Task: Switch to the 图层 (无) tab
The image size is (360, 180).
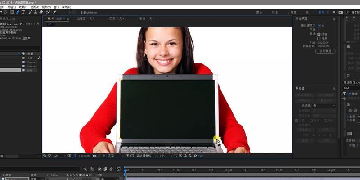Action: click(117, 18)
